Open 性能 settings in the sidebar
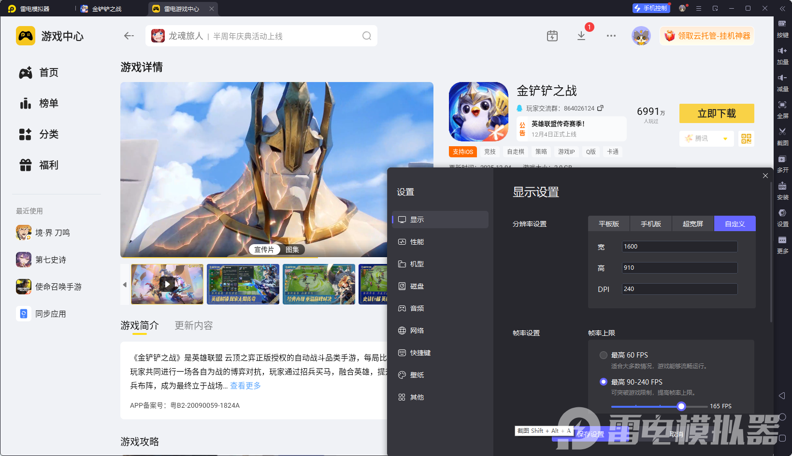This screenshot has height=456, width=792. [417, 242]
